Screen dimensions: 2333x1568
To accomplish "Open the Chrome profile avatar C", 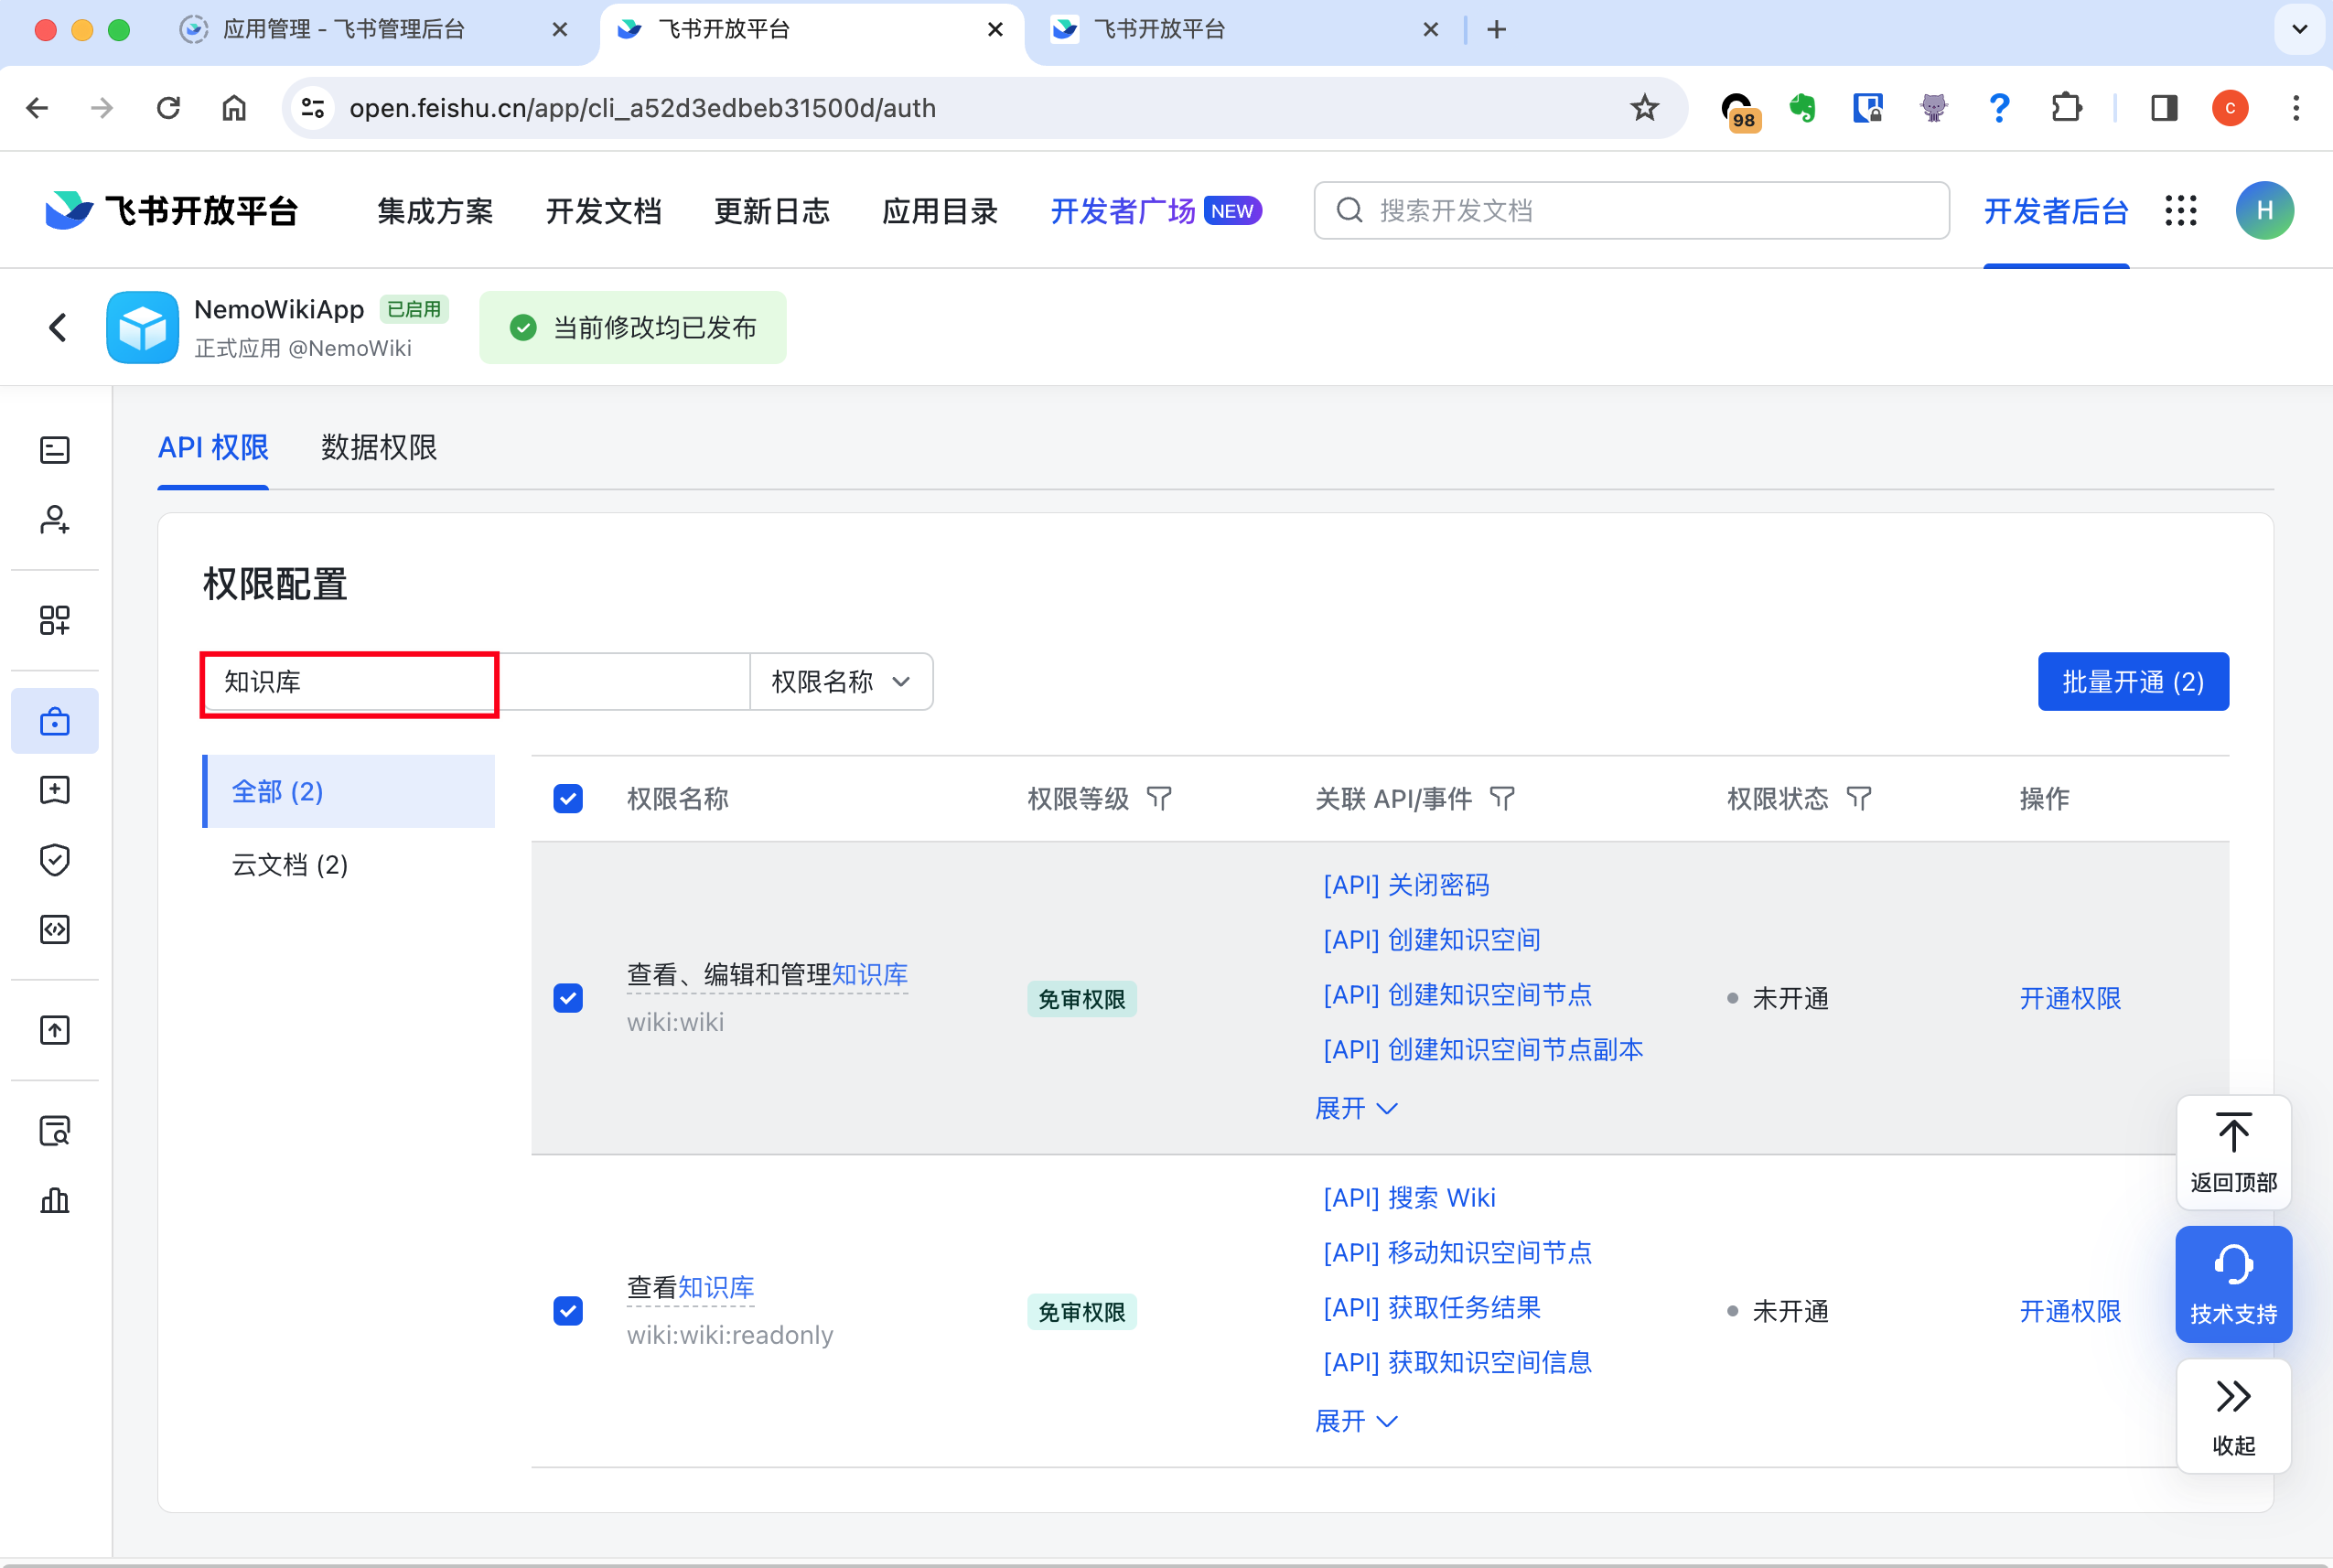I will (x=2230, y=108).
